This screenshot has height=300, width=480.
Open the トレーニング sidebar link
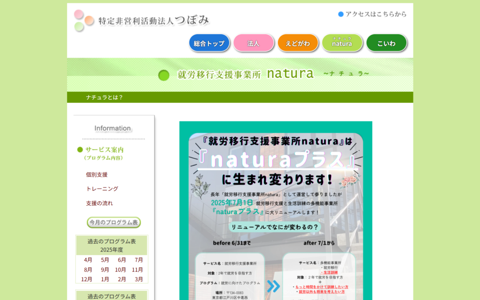pyautogui.click(x=102, y=189)
